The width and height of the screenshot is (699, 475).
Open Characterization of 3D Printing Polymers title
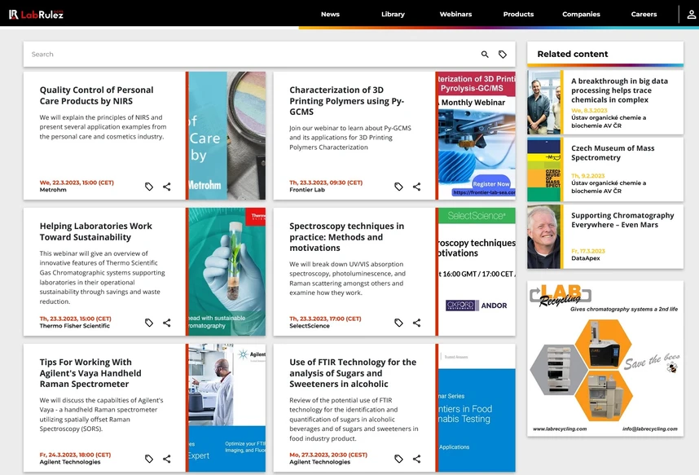point(347,101)
